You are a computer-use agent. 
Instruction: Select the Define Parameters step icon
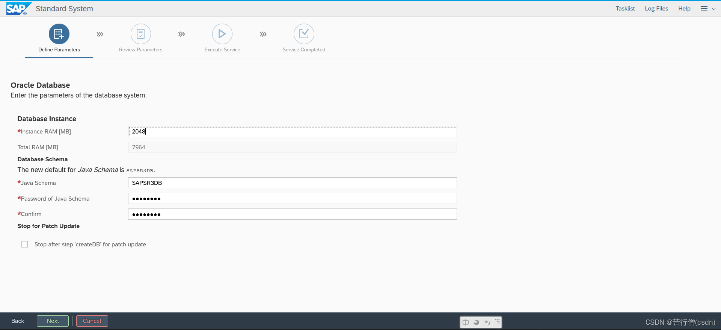59,34
